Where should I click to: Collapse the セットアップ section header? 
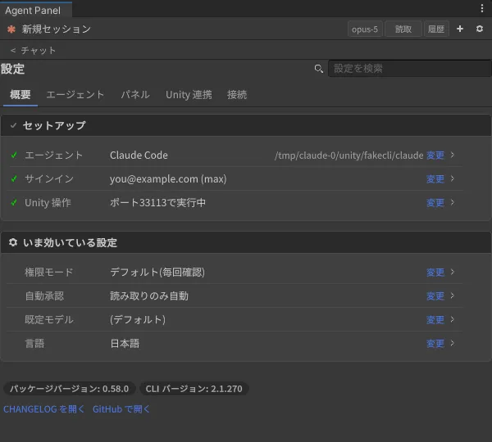[x=246, y=125]
